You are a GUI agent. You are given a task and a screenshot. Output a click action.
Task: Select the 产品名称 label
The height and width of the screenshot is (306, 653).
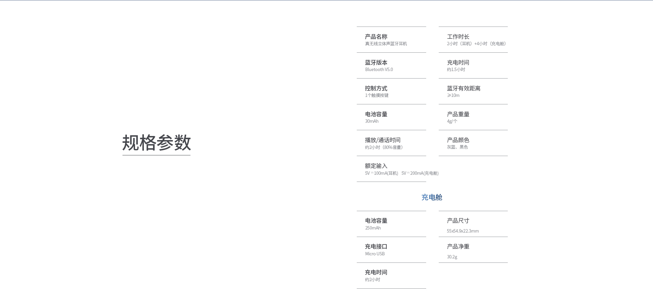click(376, 37)
